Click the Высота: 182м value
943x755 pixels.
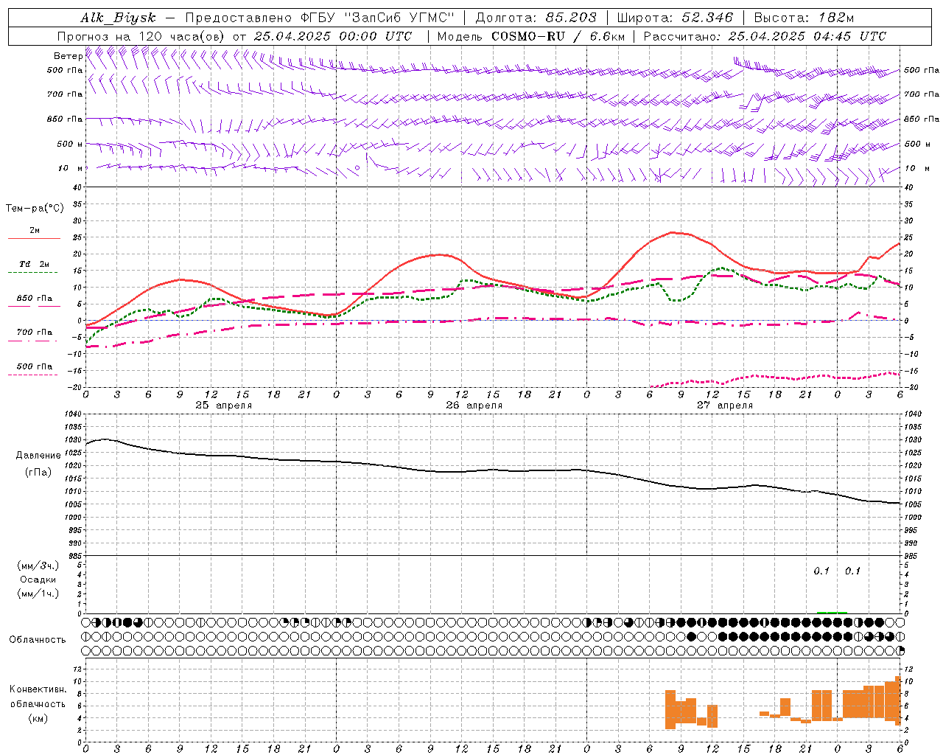pos(804,18)
